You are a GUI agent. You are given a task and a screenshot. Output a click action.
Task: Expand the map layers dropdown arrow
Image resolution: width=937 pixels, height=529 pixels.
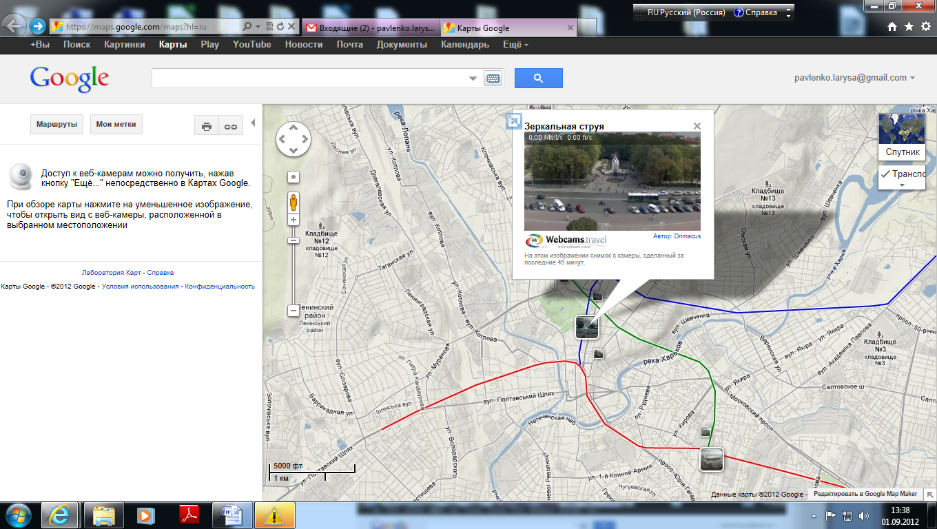902,185
